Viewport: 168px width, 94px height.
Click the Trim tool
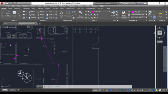tap(49, 12)
